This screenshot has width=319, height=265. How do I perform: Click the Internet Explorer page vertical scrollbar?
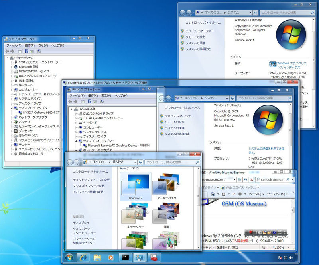pyautogui.click(x=293, y=221)
